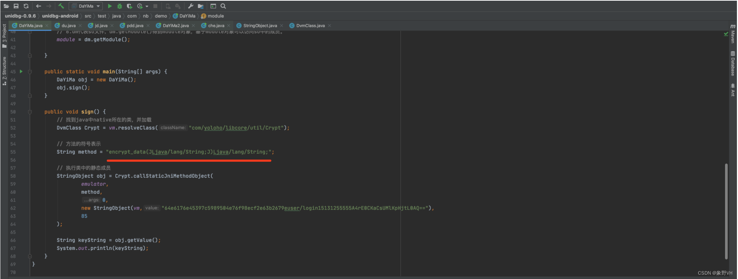Click the Synchronize refresh icon

(26, 6)
